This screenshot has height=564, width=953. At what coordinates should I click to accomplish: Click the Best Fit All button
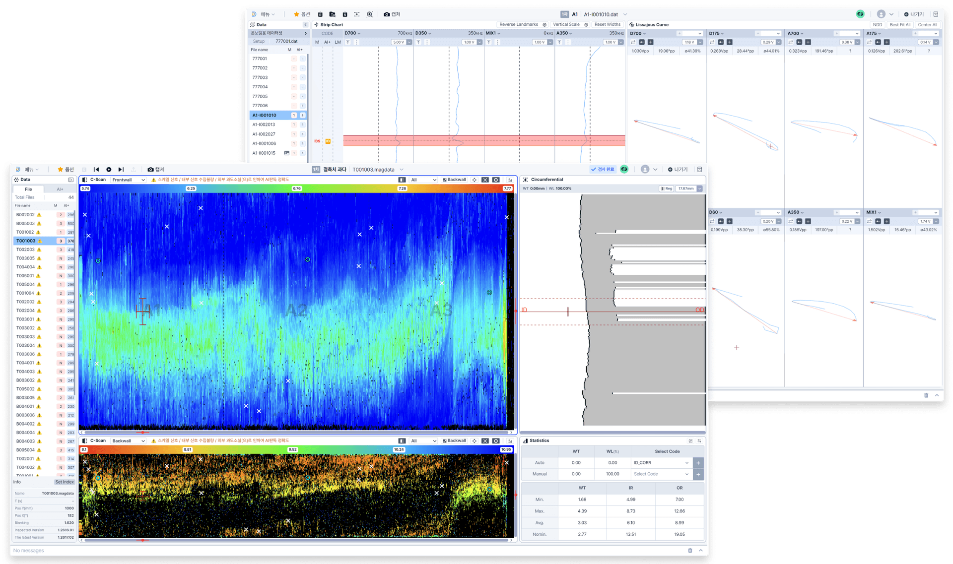(x=900, y=25)
